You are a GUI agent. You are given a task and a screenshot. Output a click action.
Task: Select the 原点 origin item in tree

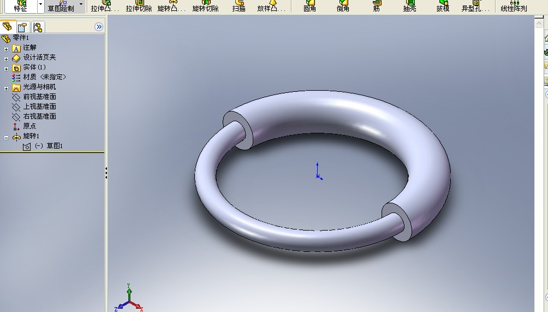(24, 126)
